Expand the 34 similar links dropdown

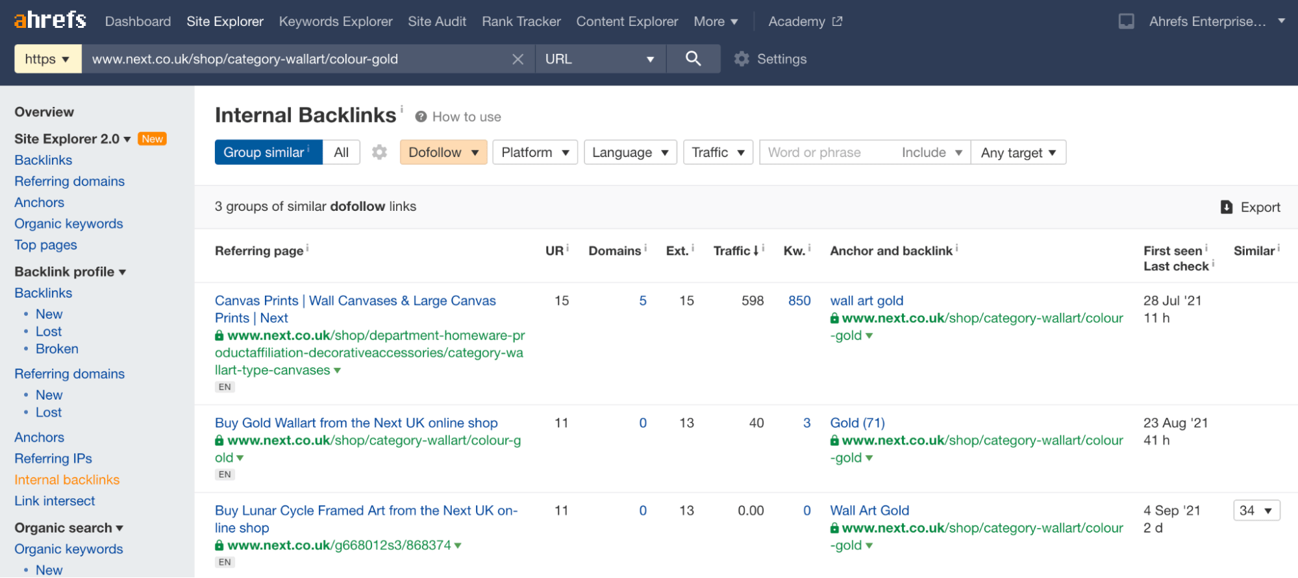tap(1256, 511)
